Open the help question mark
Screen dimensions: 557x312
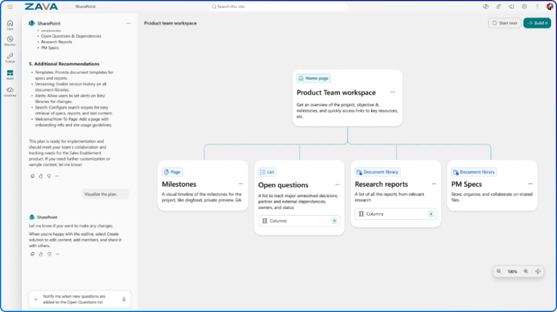pyautogui.click(x=537, y=7)
